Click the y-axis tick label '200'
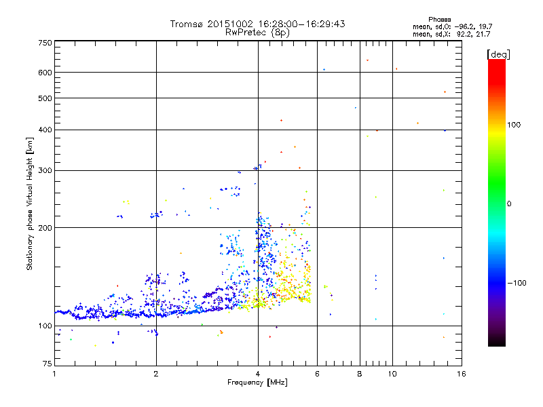 click(45, 228)
